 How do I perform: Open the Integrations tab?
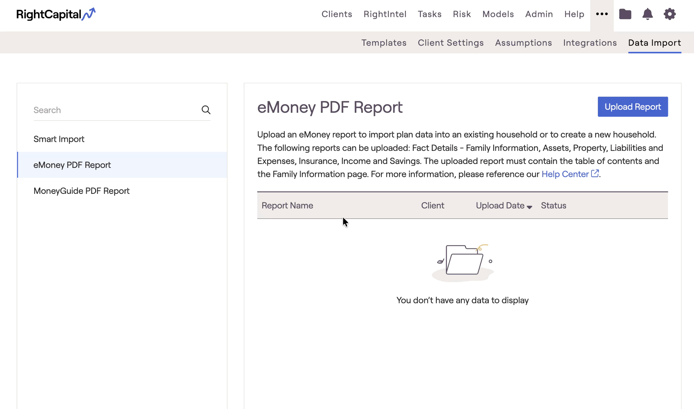(590, 43)
